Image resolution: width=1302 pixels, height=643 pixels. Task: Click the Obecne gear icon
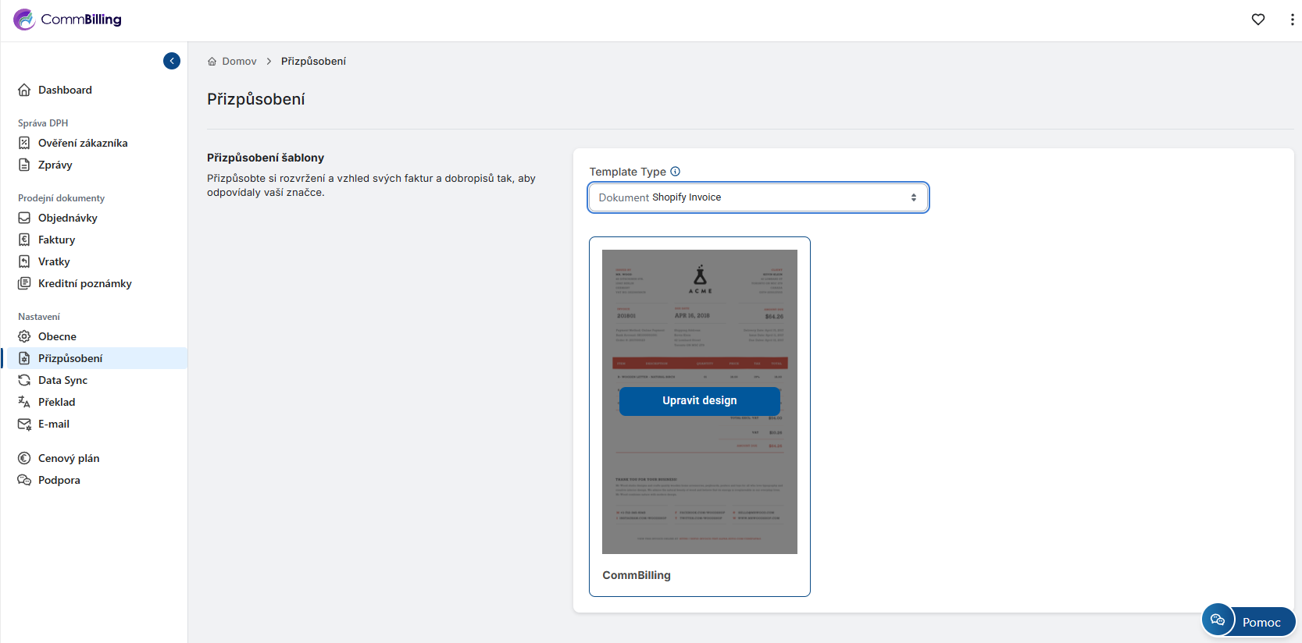24,336
